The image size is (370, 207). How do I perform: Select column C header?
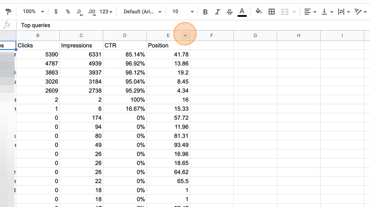[81, 35]
